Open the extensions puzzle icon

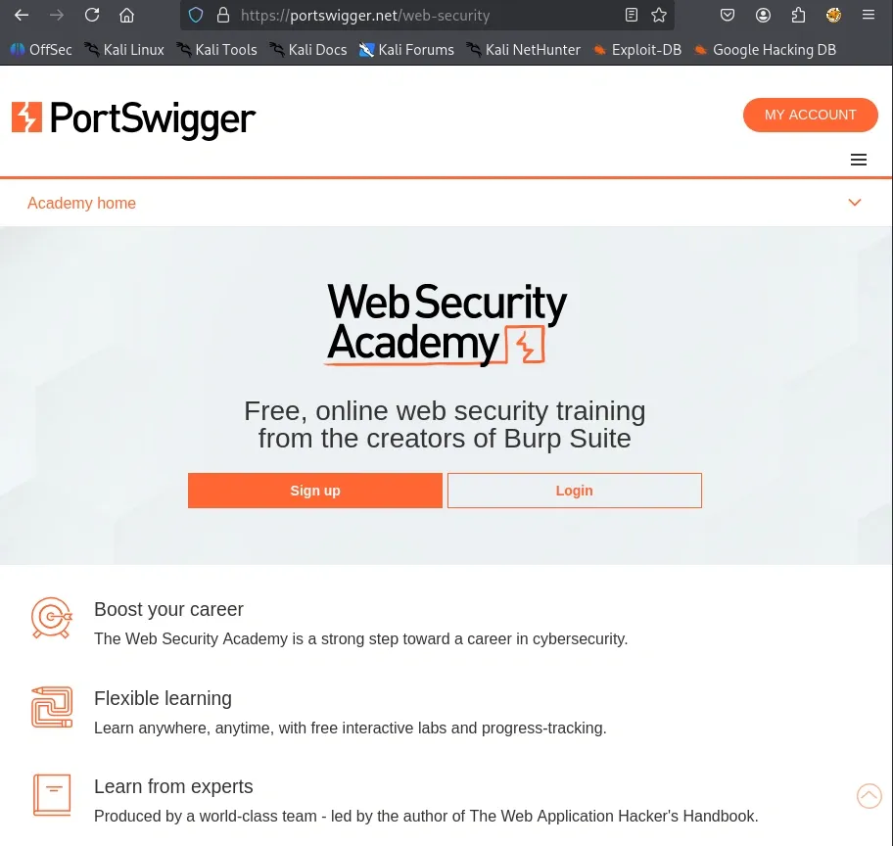pyautogui.click(x=798, y=16)
